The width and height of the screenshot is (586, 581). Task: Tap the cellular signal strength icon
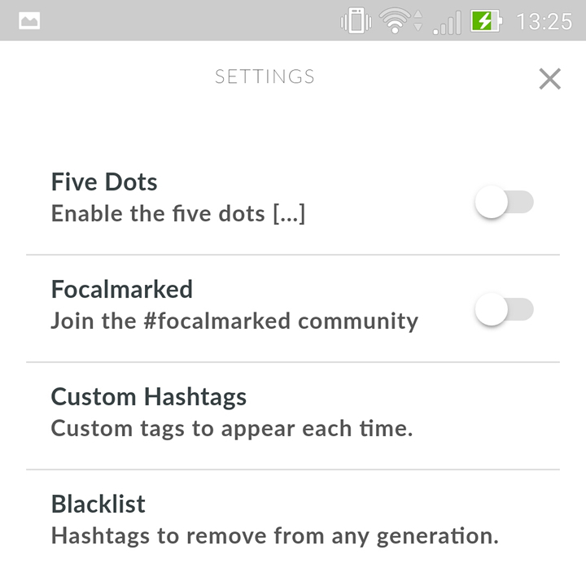[x=447, y=22]
